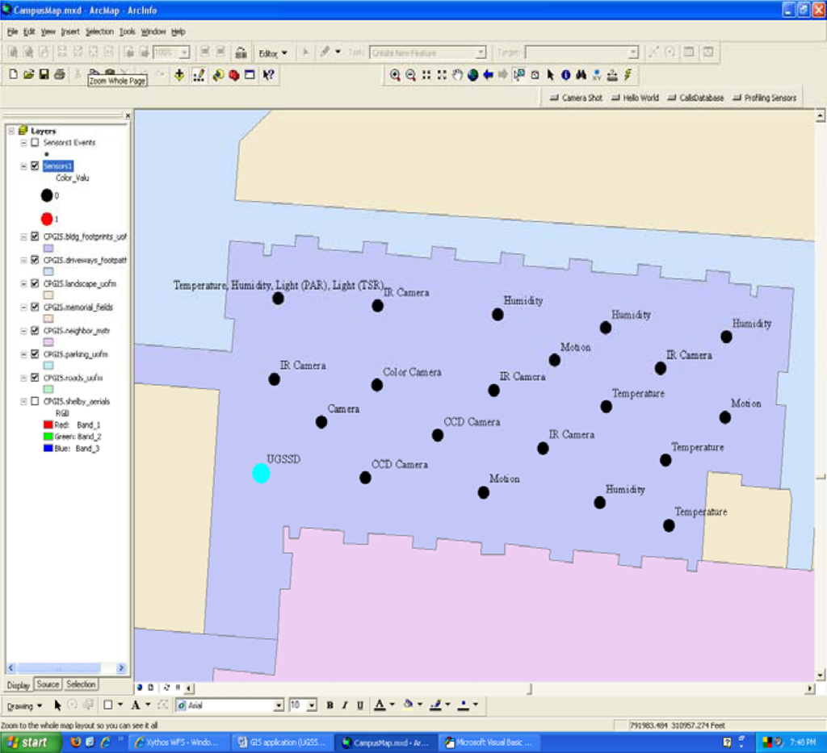Turn on CPGIS.shelby_aerials layer checkbox
The height and width of the screenshot is (753, 827).
(35, 401)
